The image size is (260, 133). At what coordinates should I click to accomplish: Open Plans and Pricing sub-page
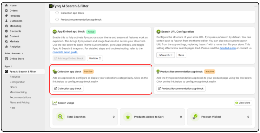pyautogui.click(x=19, y=102)
